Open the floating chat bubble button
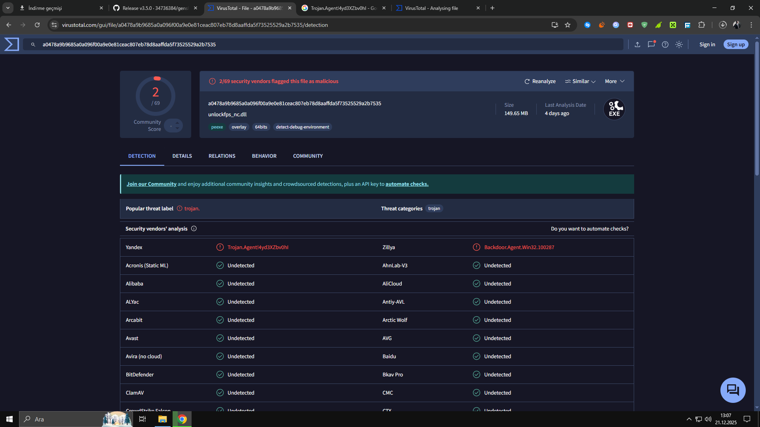This screenshot has height=427, width=760. click(x=733, y=390)
